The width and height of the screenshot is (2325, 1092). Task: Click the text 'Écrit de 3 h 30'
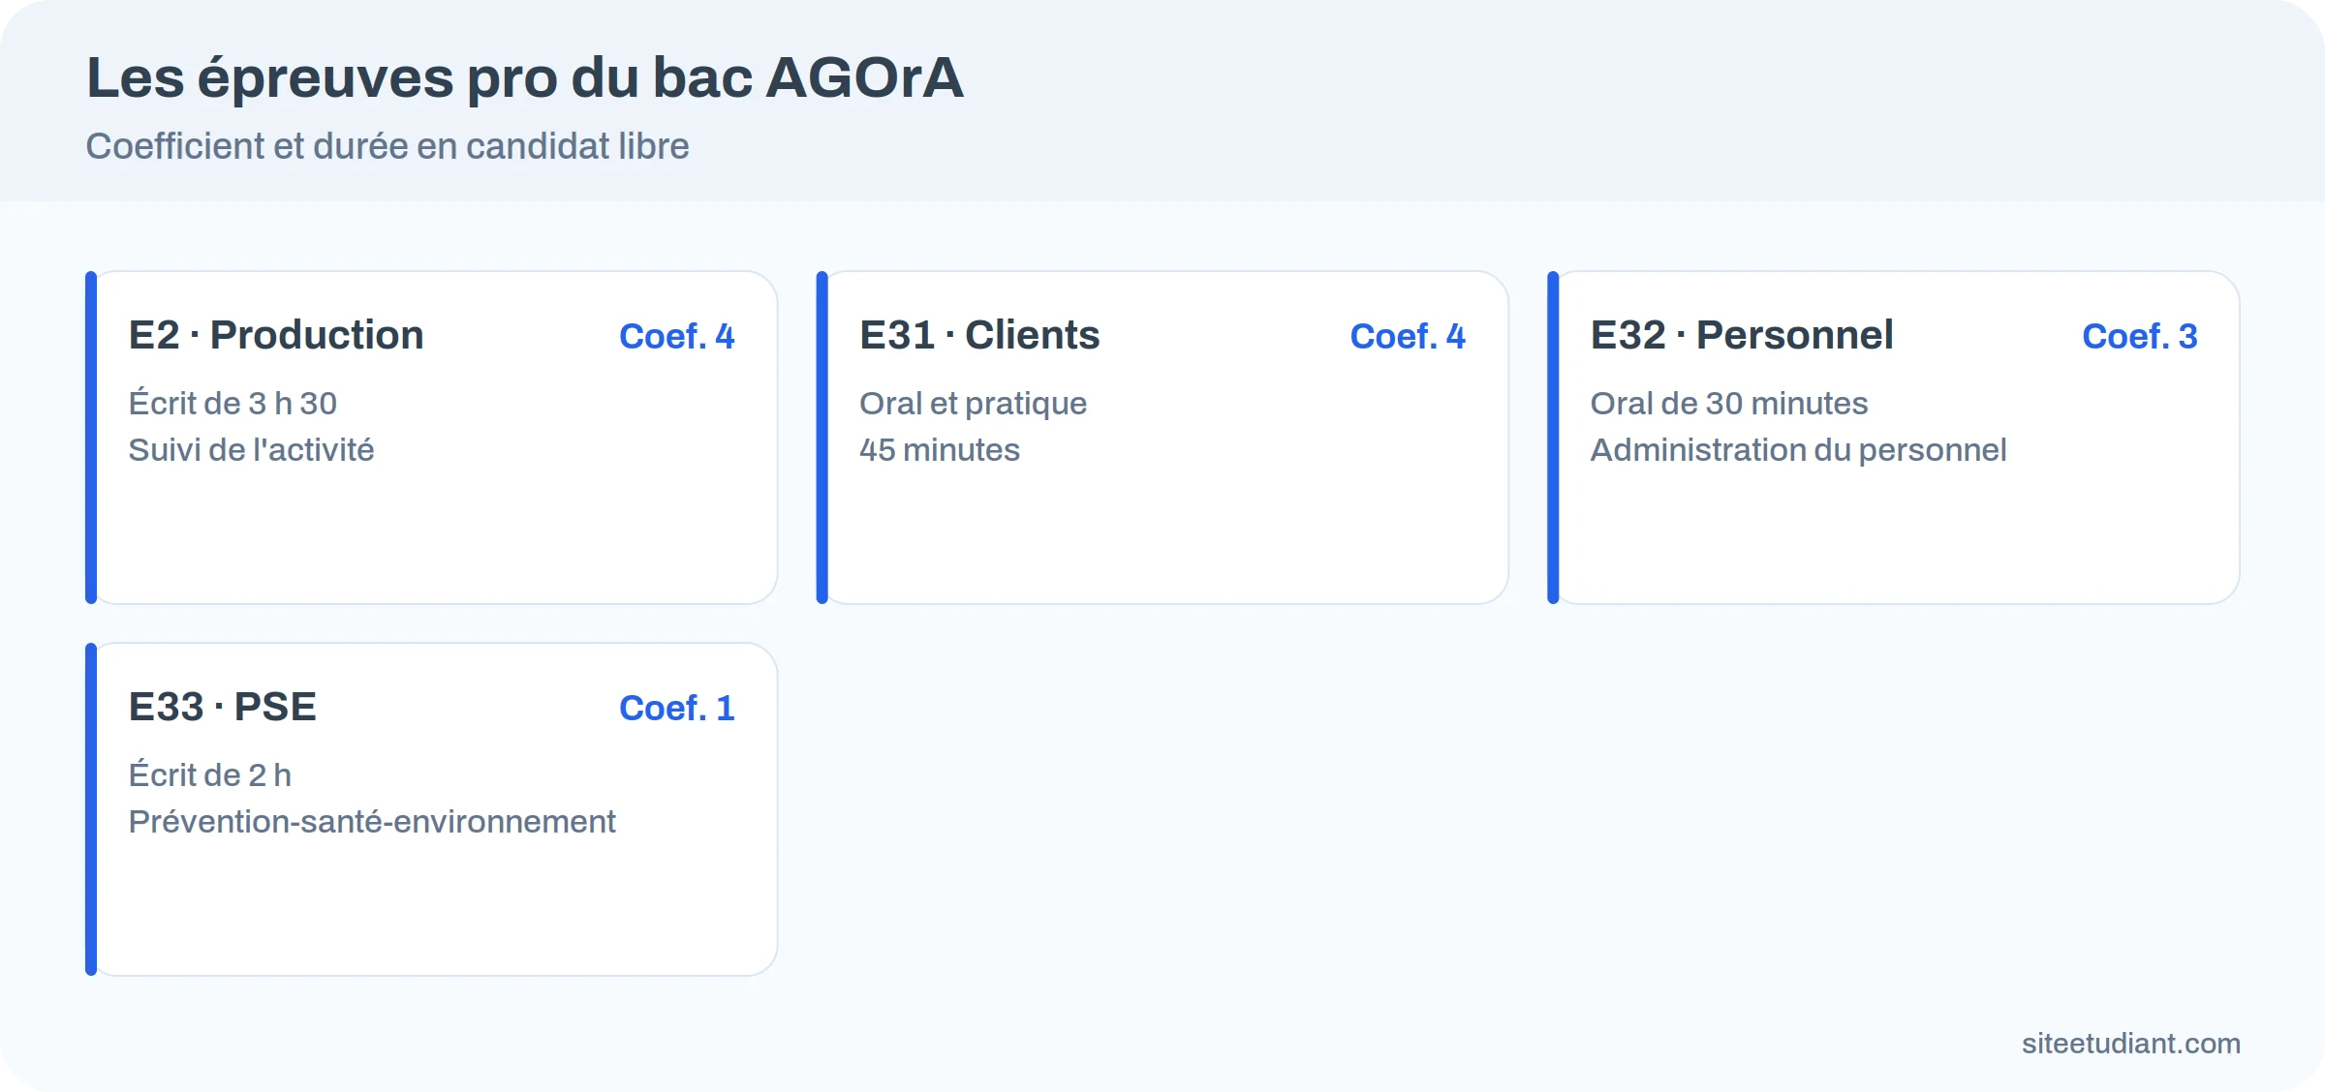(x=232, y=403)
